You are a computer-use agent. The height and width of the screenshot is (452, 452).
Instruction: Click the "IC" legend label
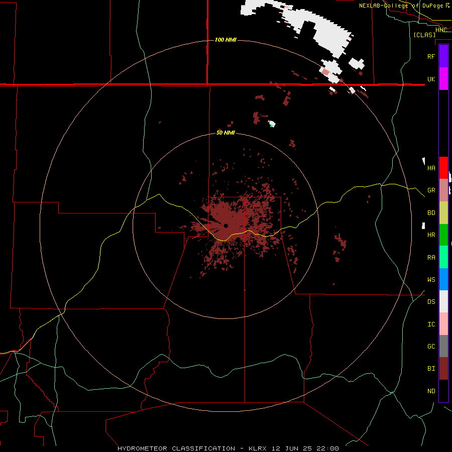(x=431, y=324)
